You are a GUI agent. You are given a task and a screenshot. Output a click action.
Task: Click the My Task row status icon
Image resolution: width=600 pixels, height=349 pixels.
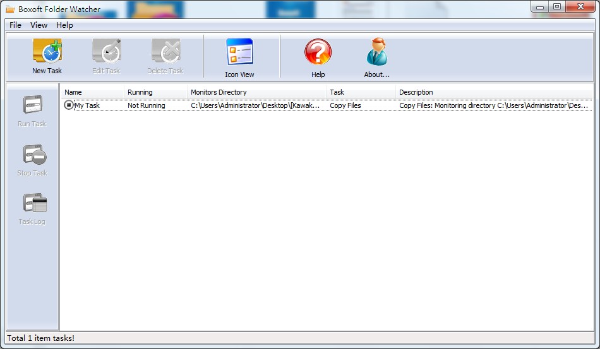click(x=68, y=105)
